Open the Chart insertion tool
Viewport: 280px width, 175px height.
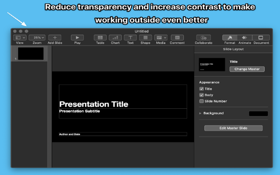tap(115, 38)
